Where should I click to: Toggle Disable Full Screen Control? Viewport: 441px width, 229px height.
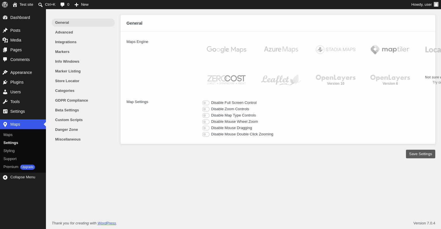[206, 103]
